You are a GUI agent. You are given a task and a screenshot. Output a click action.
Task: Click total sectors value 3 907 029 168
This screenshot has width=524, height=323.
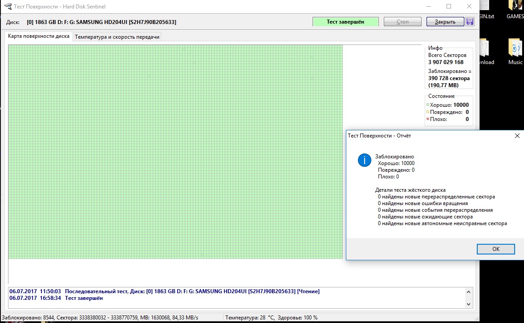coord(446,62)
